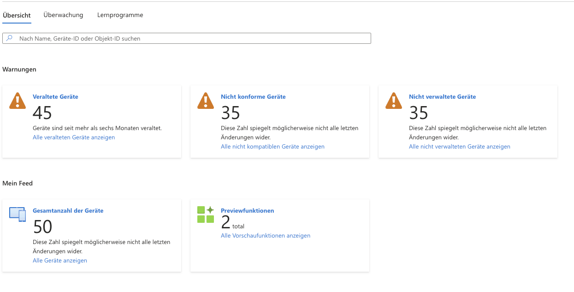Click warning icon on Veraltete Geräte card
This screenshot has width=574, height=292.
click(x=18, y=101)
